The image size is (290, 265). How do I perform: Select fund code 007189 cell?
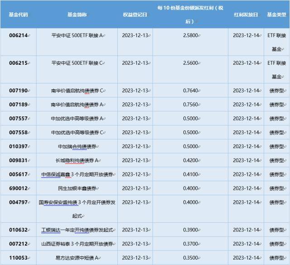18,105
